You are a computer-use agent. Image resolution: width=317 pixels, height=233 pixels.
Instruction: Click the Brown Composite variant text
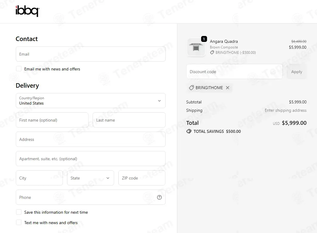click(x=224, y=47)
